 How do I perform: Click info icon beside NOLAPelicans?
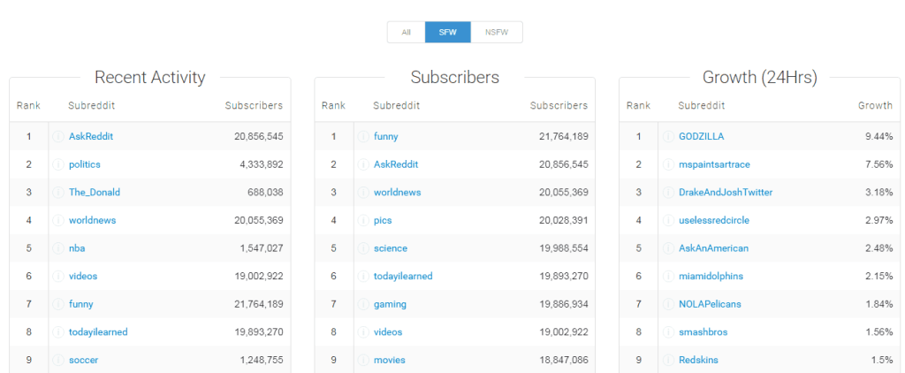pos(668,304)
